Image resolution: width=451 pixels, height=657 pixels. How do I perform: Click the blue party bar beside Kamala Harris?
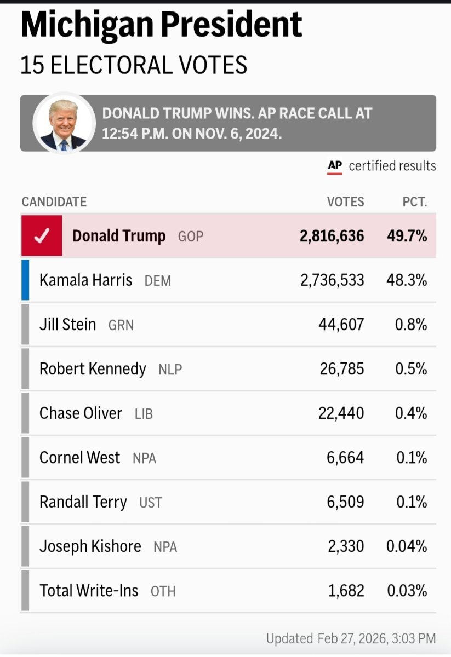tap(25, 280)
